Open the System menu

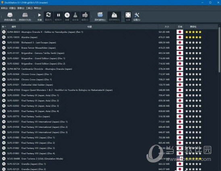pos(4,8)
